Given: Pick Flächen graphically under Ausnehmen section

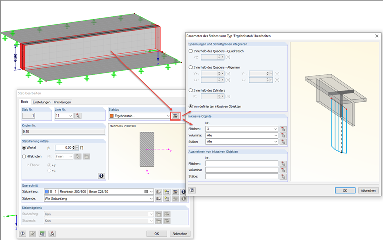Looking at the screenshot, I should point(283,164).
